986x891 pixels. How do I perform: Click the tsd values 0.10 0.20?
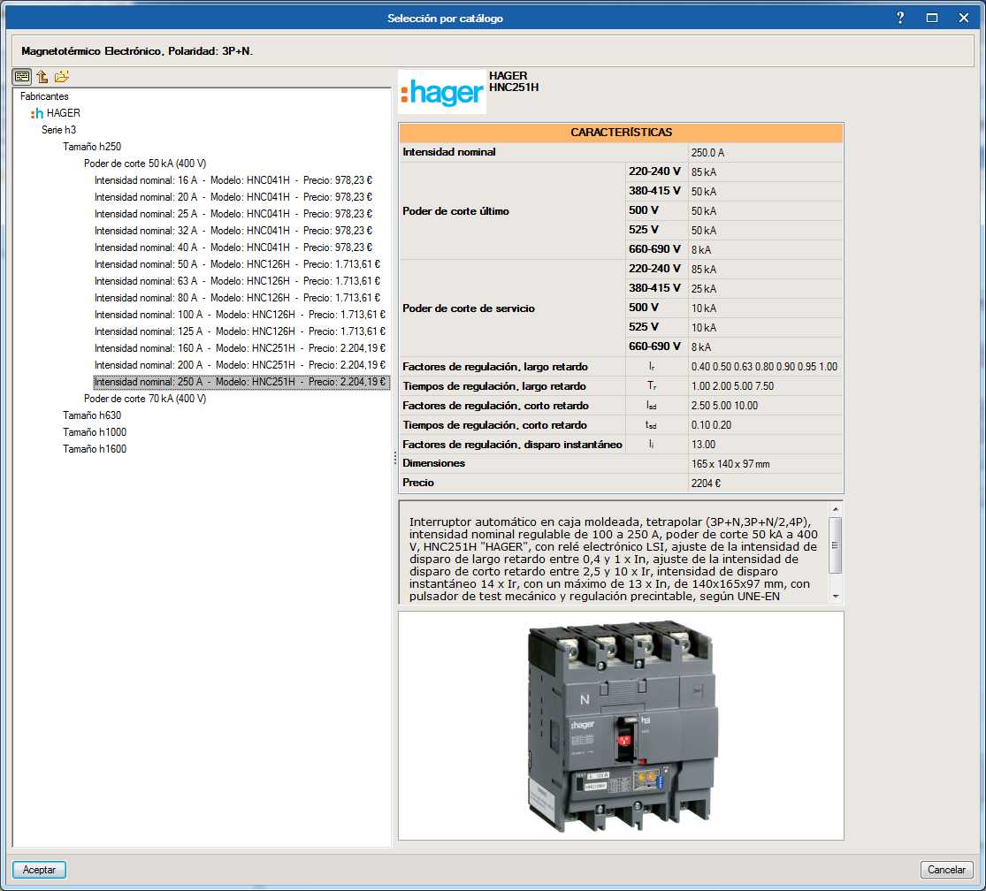(x=711, y=425)
